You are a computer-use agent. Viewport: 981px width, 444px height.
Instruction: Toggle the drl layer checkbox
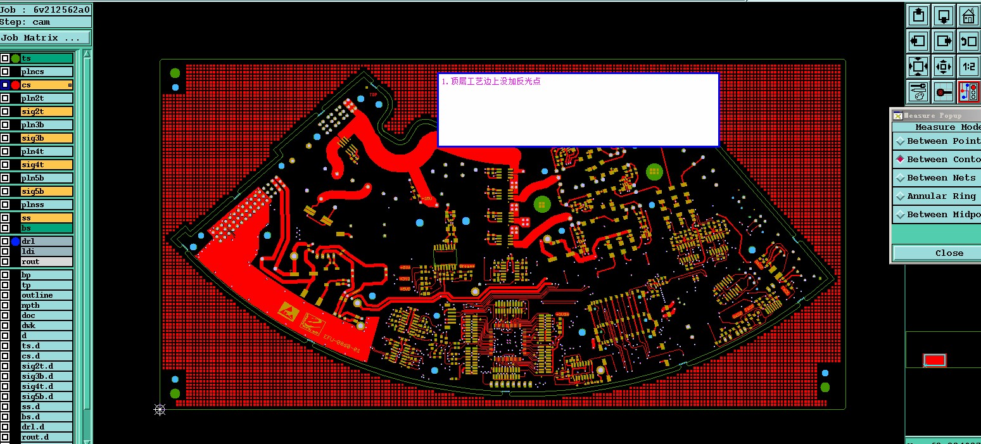(x=5, y=241)
